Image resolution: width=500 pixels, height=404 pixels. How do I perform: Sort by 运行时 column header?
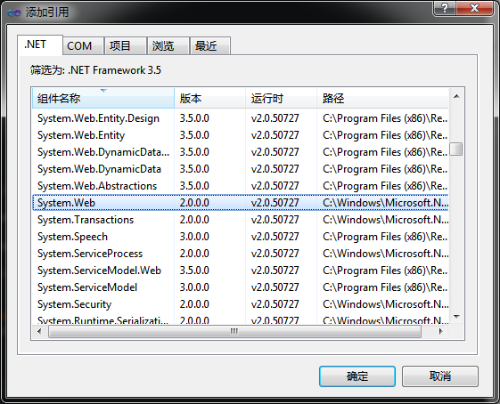pyautogui.click(x=281, y=99)
